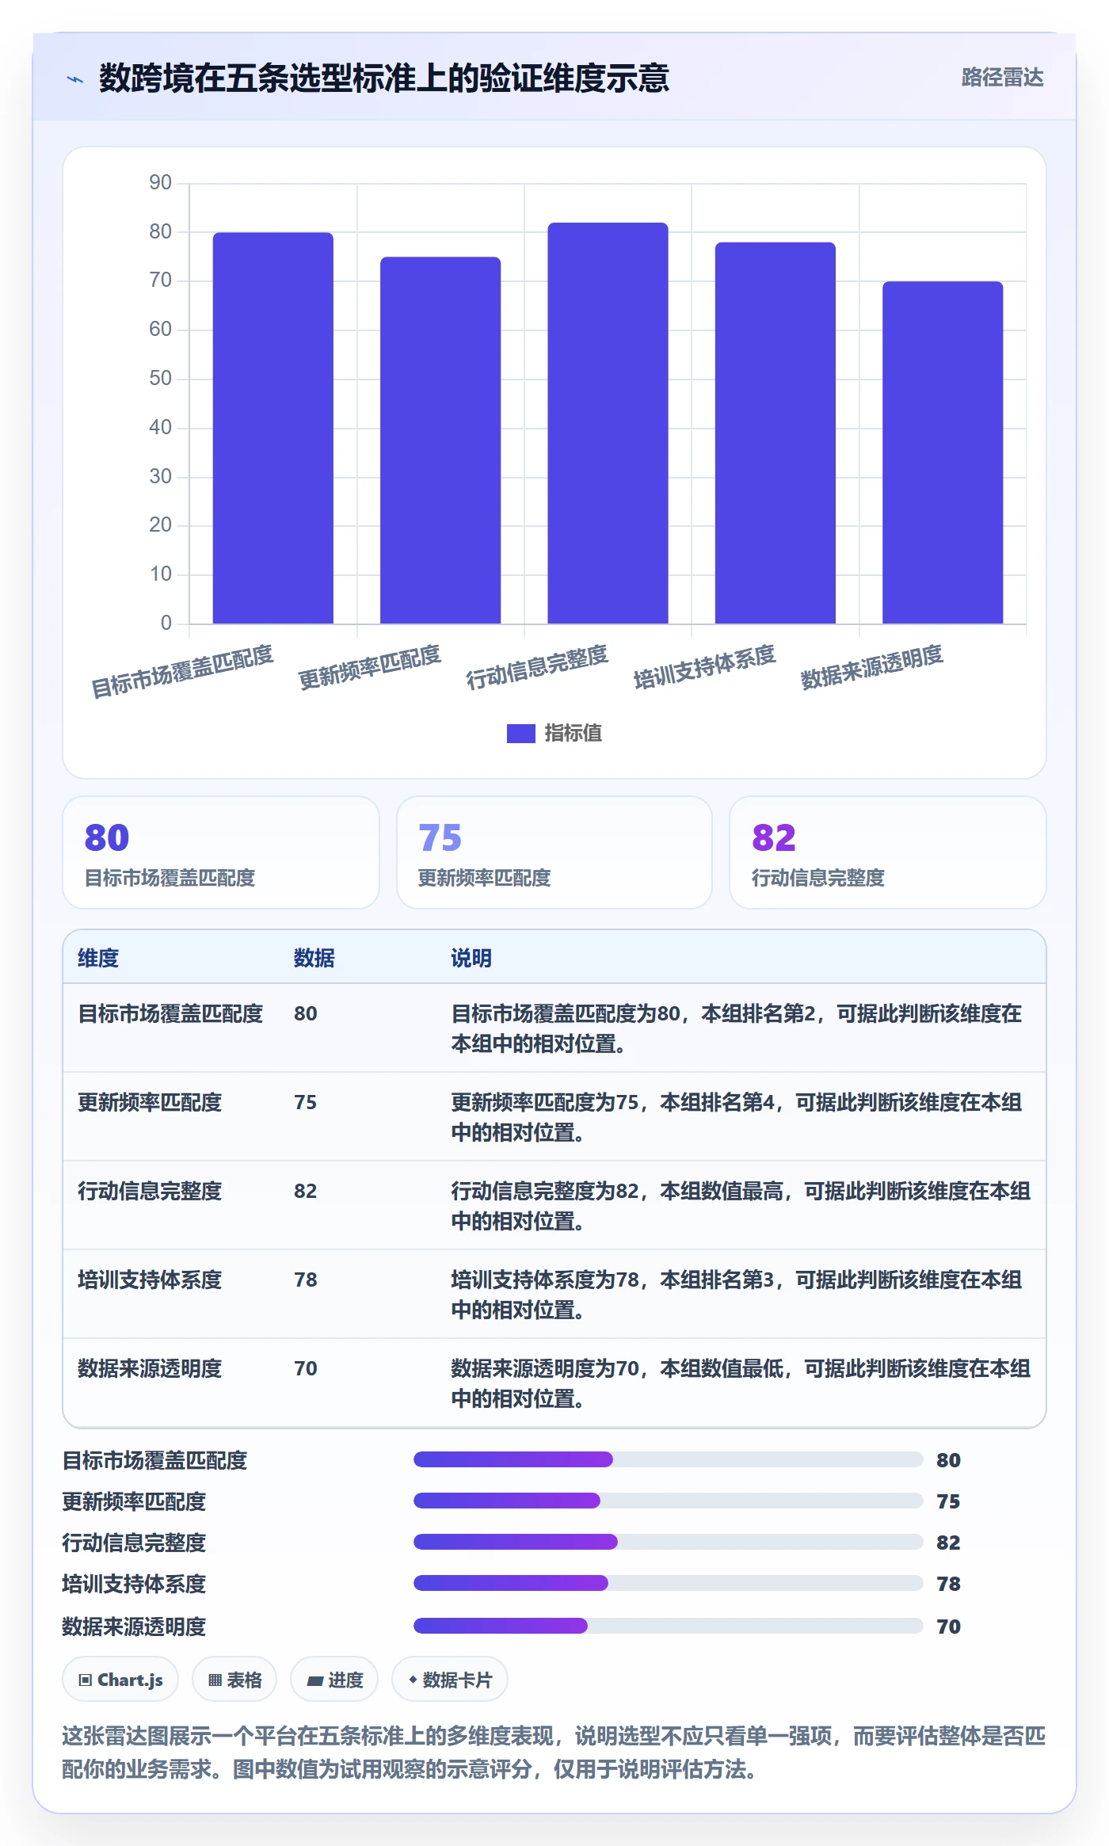
Task: Open the data card showing 75
Action: pyautogui.click(x=554, y=852)
